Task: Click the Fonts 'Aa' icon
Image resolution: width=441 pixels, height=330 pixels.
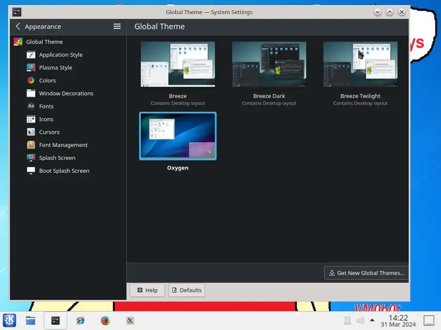Action: [x=31, y=106]
